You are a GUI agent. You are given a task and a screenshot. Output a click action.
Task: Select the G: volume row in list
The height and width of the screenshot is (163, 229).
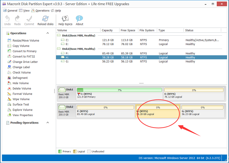point(141,61)
